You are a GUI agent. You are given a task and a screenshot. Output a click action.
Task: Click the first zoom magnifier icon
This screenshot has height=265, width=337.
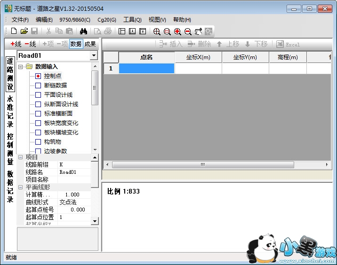coord(157,31)
